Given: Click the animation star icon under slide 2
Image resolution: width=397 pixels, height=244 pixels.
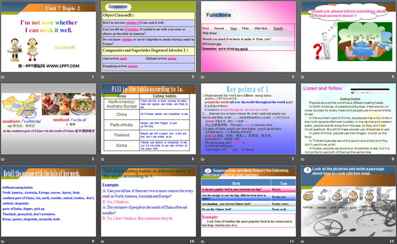Looking at the screenshot, I should pyautogui.click(x=103, y=77).
